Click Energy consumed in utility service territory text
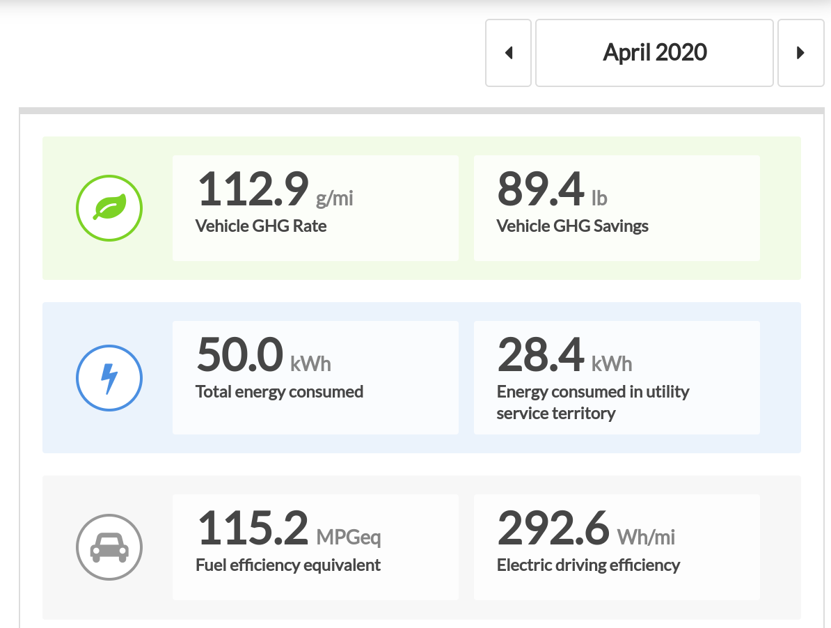 pos(592,402)
